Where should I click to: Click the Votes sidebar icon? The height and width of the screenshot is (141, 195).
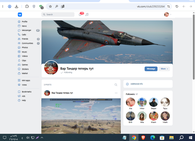tap(19, 85)
